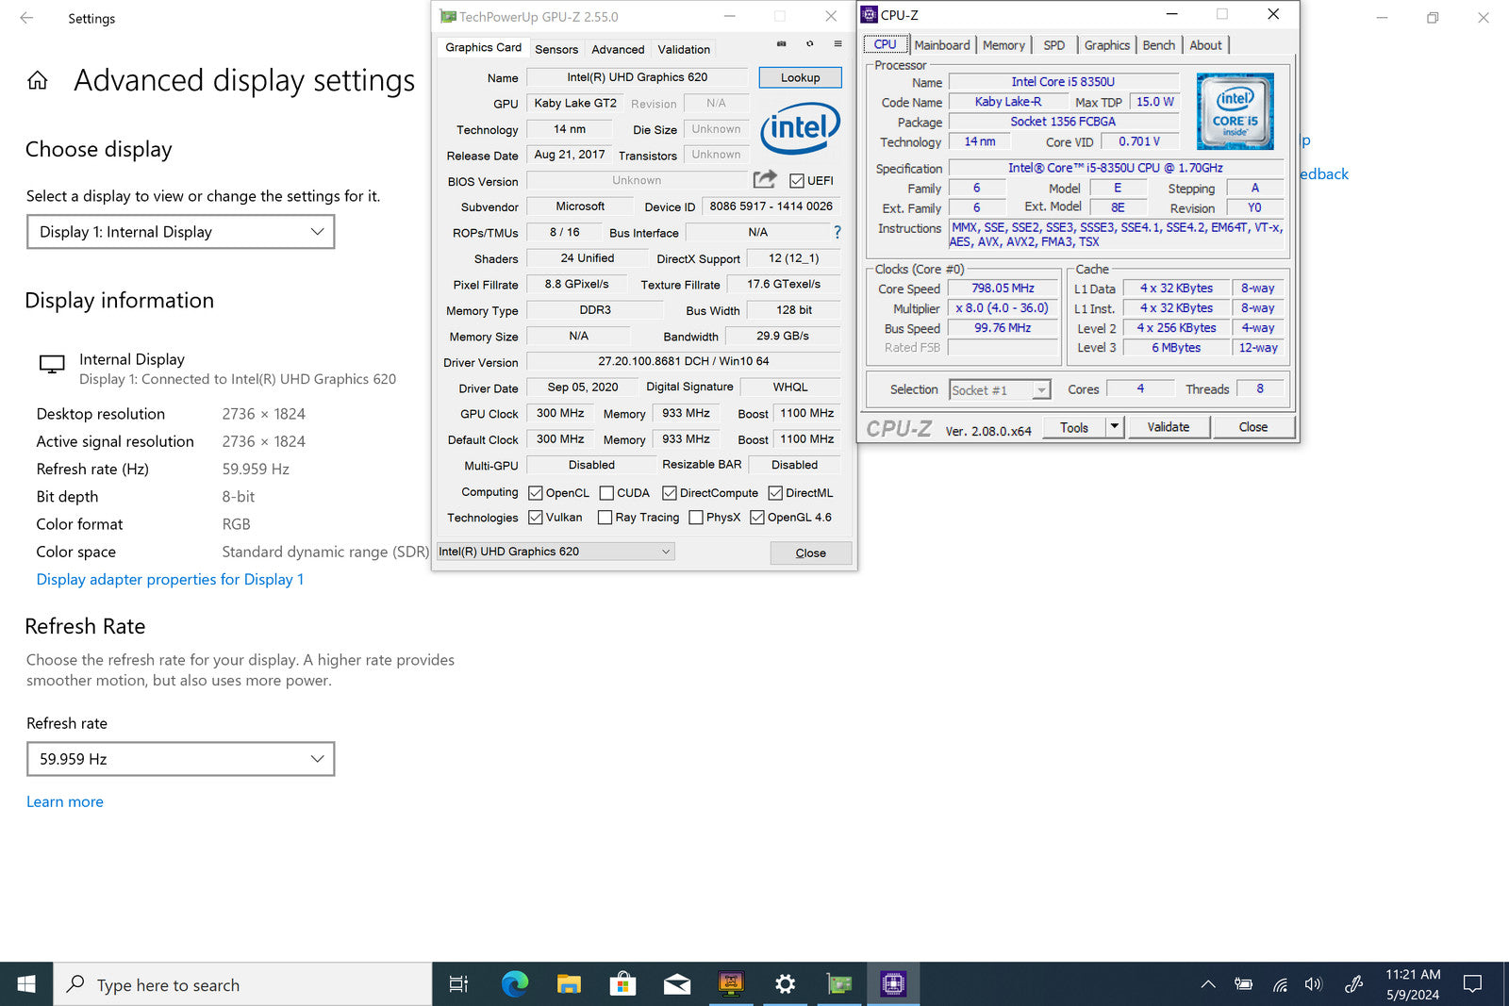The height and width of the screenshot is (1006, 1509).
Task: Open Microsoft Edge from the taskbar
Action: click(514, 984)
